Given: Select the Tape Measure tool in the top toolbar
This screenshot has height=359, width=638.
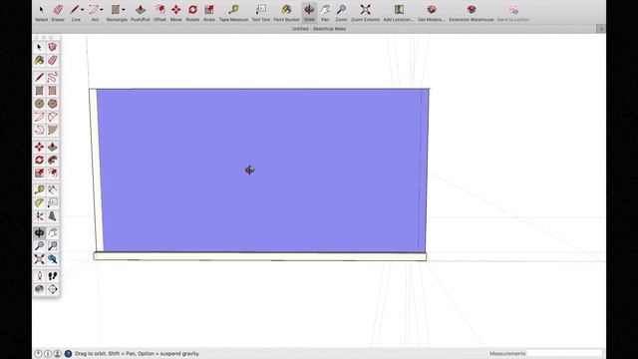Looking at the screenshot, I should pyautogui.click(x=233, y=13).
